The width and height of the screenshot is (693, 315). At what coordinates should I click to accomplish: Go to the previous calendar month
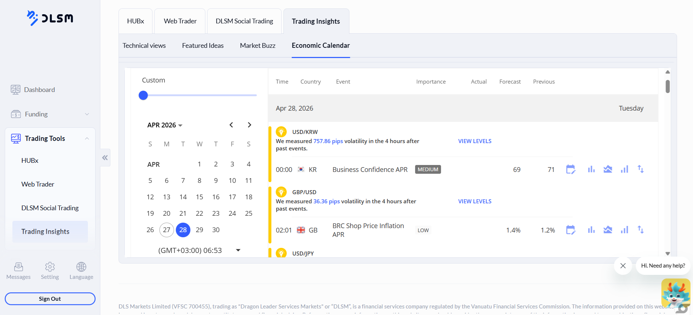point(231,125)
